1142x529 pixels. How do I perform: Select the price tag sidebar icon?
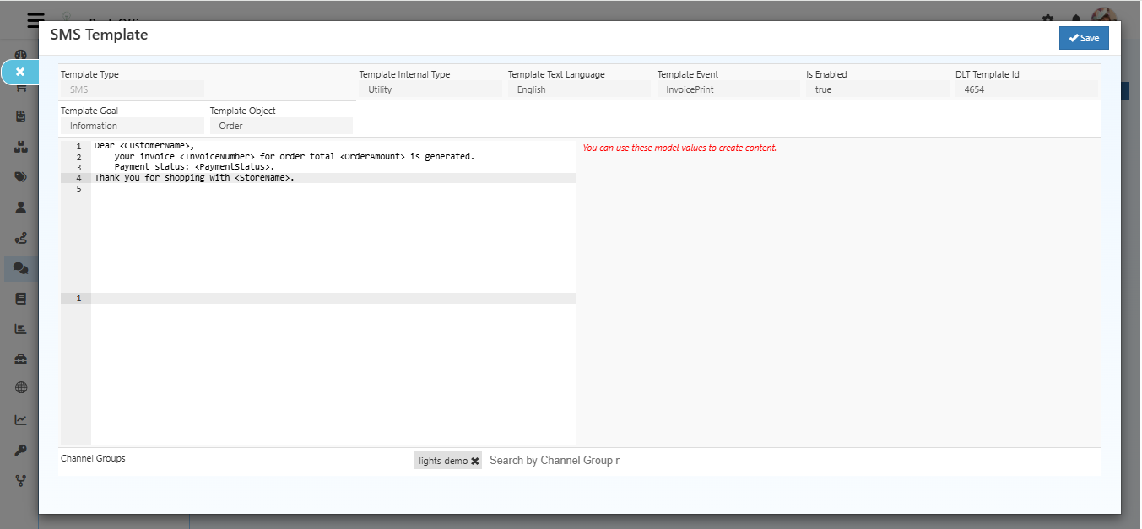[21, 177]
